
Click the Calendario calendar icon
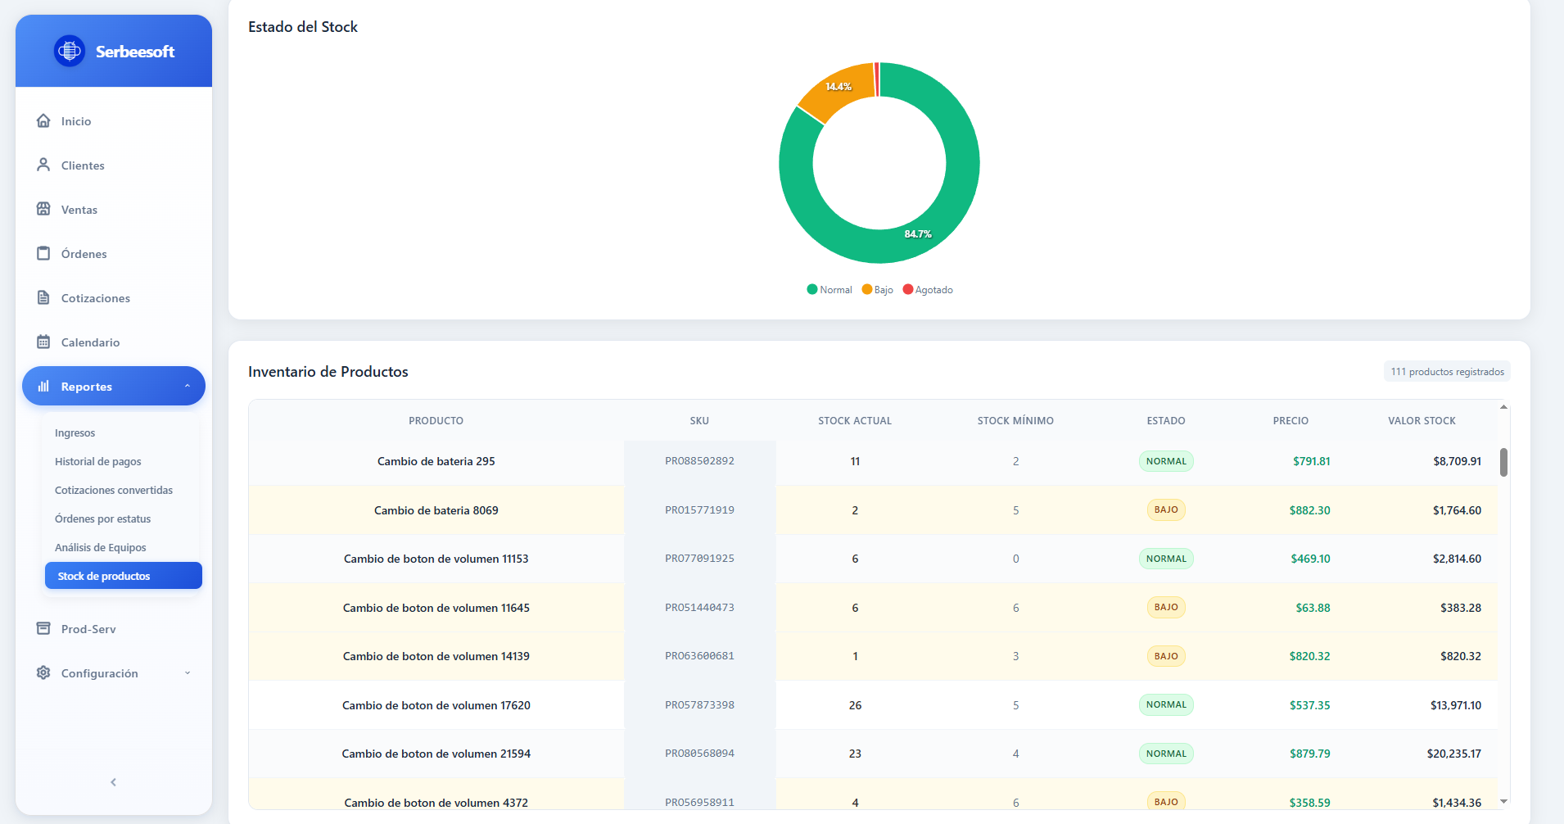[x=43, y=342]
